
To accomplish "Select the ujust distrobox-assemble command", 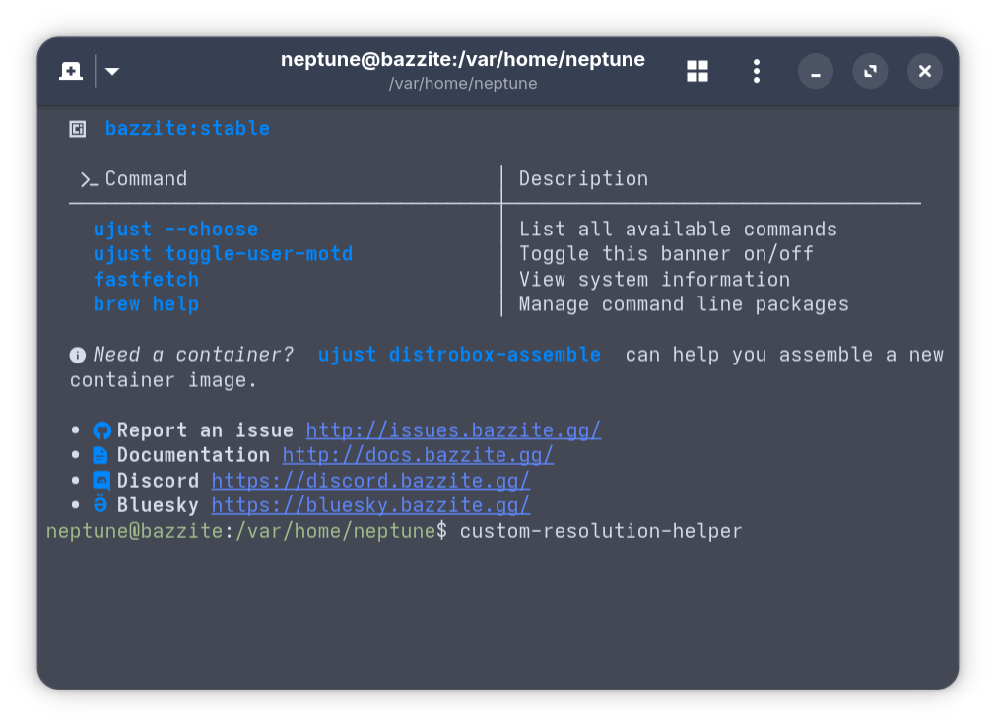I will (459, 355).
